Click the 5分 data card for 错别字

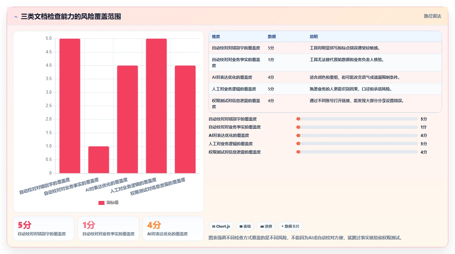[44, 229]
